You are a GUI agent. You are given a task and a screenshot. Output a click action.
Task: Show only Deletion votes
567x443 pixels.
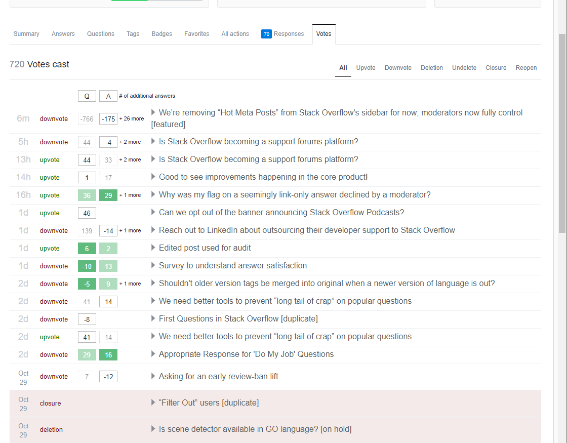click(431, 67)
